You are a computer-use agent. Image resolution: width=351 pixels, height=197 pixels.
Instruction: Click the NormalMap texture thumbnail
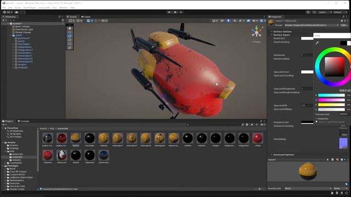343,143
